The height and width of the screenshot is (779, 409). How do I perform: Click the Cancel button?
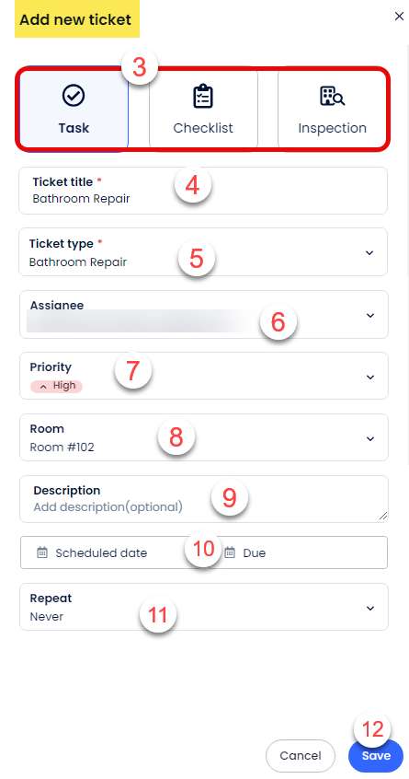click(301, 756)
